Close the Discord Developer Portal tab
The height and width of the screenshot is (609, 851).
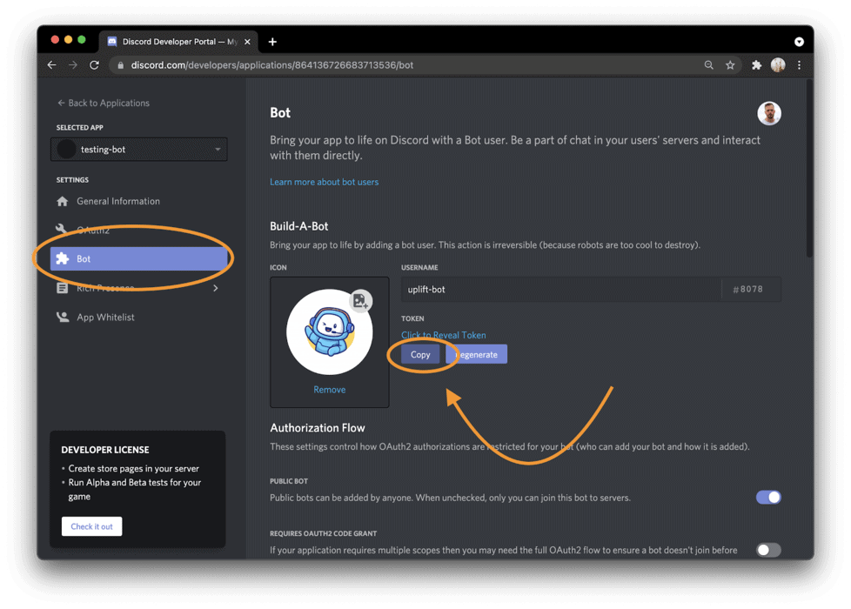coord(247,42)
